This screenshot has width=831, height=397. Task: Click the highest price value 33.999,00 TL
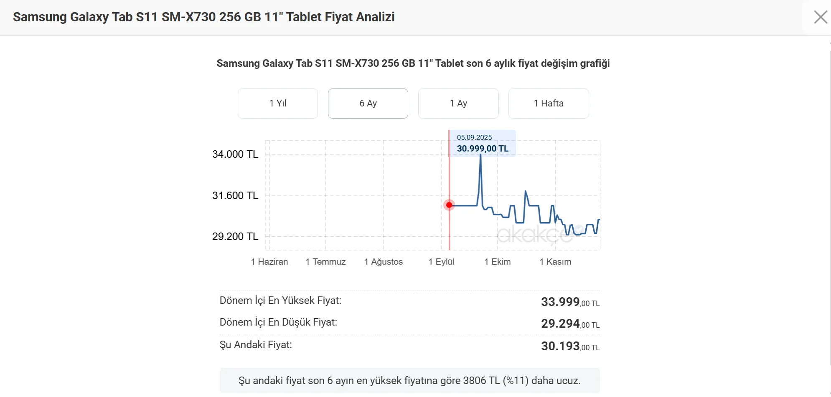point(570,302)
